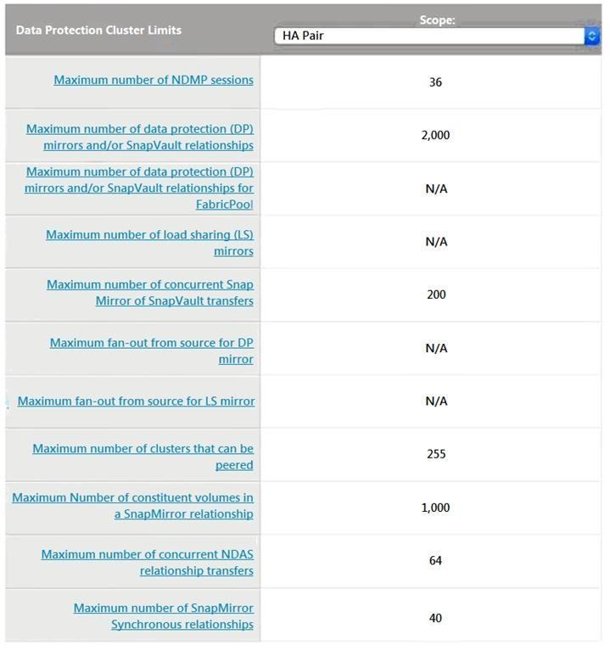Click the 40 SnapMirror Synchronous value

(x=435, y=618)
